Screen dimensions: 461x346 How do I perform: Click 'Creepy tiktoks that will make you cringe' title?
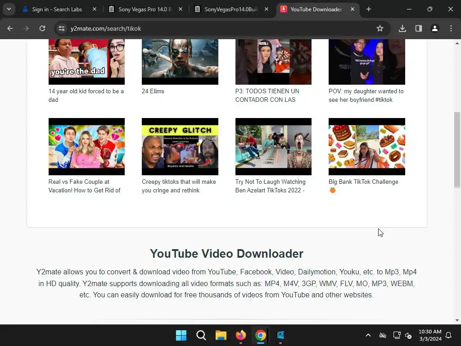coord(179,186)
